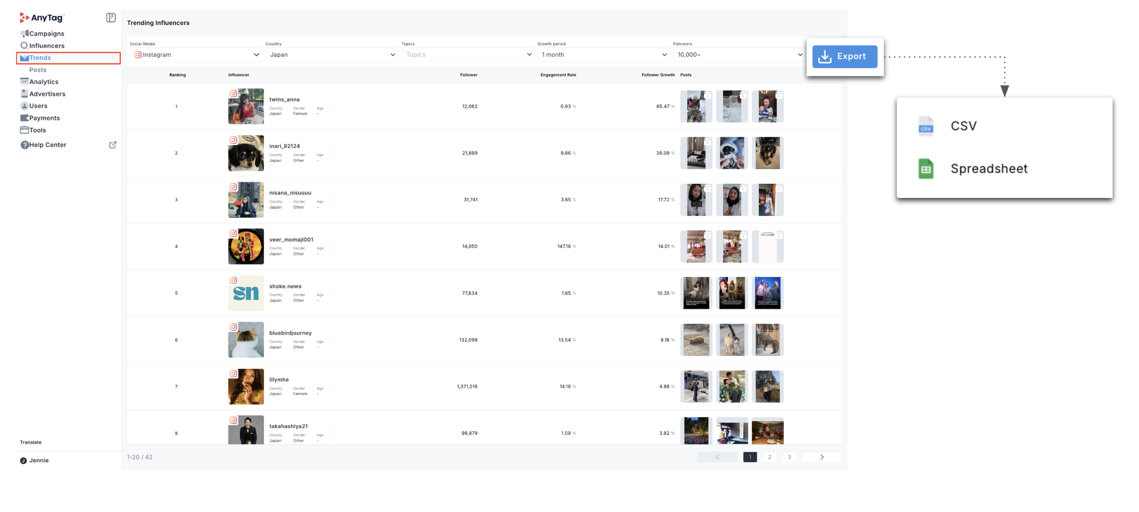Click the green Spreadsheet icon

pos(926,169)
